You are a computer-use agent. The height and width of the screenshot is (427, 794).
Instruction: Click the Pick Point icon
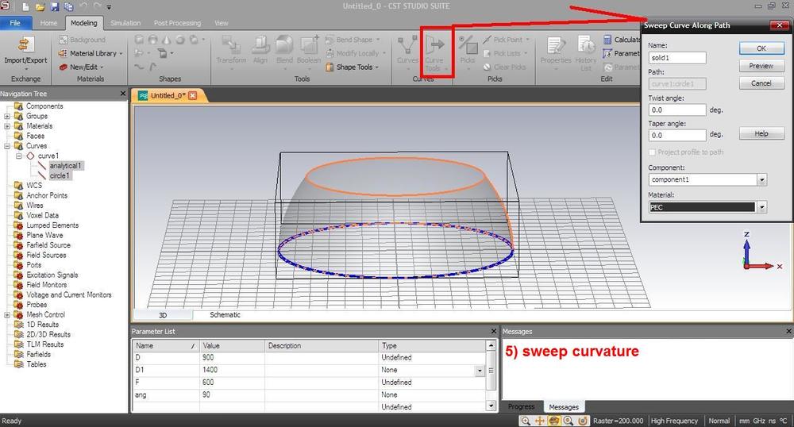point(488,40)
